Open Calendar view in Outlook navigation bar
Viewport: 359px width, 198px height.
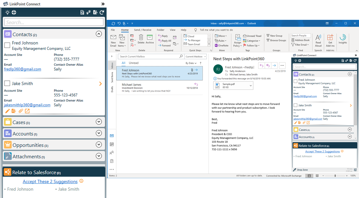coord(112,144)
